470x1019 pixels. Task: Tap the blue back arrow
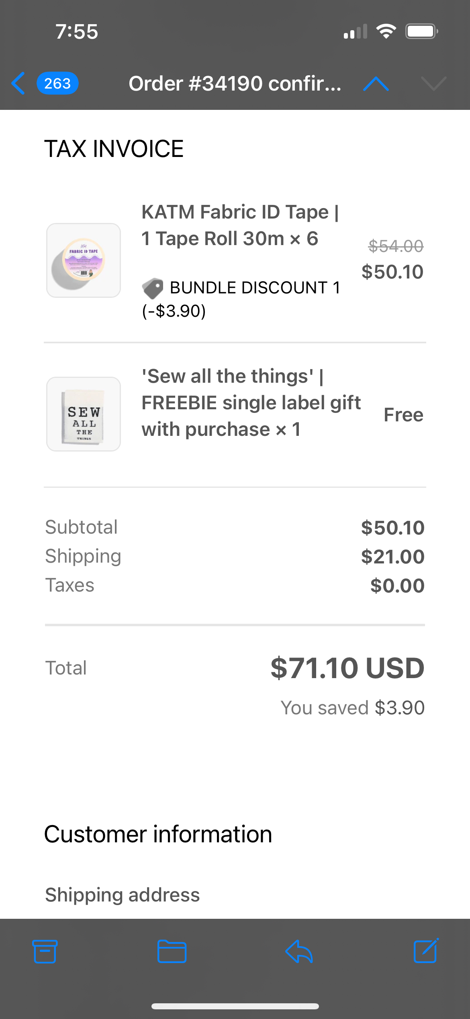tap(18, 84)
